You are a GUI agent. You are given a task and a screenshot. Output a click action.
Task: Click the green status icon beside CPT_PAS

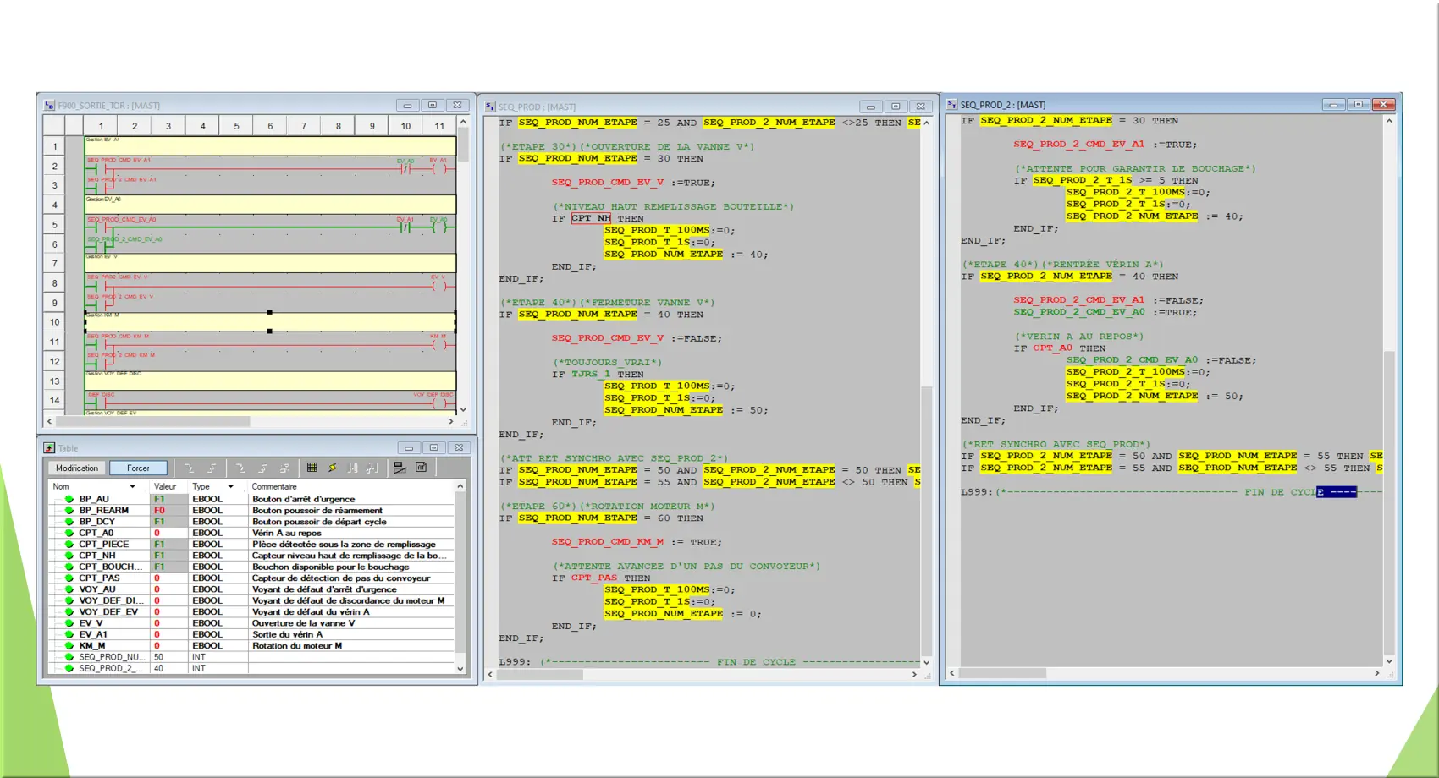click(x=69, y=578)
